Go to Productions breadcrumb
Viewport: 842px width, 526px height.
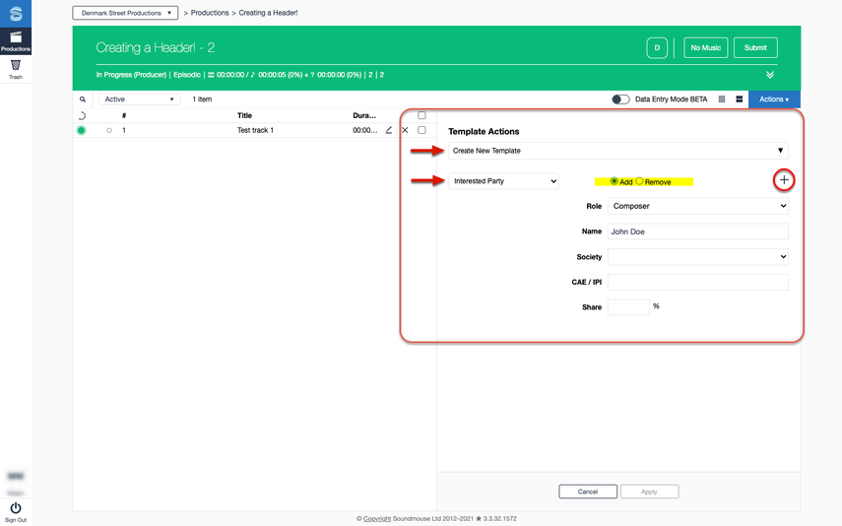point(210,13)
